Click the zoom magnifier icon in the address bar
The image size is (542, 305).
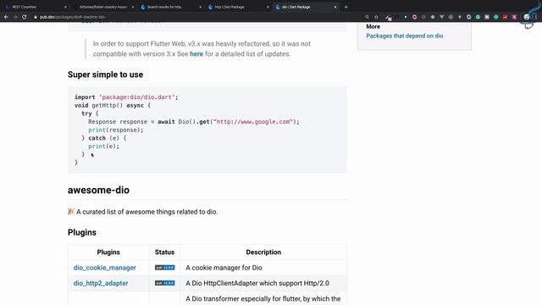tap(367, 17)
